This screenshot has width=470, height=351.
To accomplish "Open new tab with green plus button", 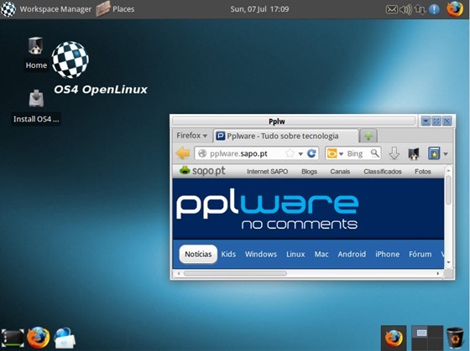I will coord(368,137).
